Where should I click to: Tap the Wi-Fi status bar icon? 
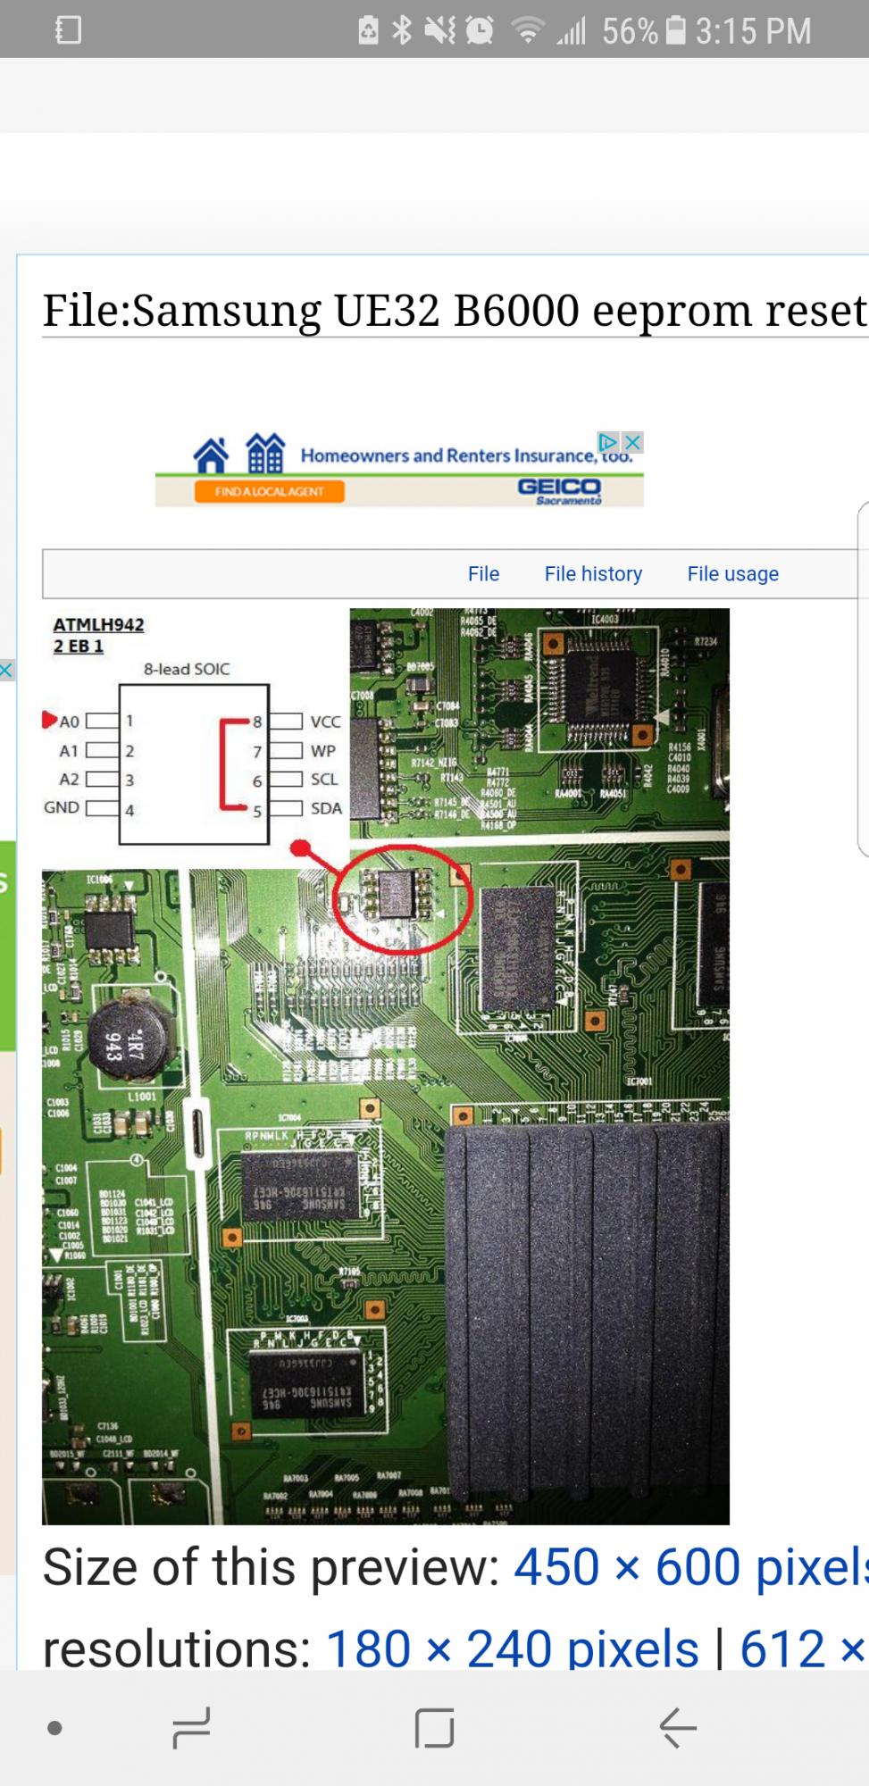tap(528, 31)
